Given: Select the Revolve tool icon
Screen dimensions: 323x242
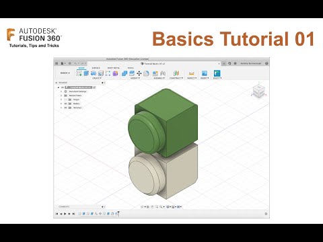Looking at the screenshot, I should click(x=94, y=73).
